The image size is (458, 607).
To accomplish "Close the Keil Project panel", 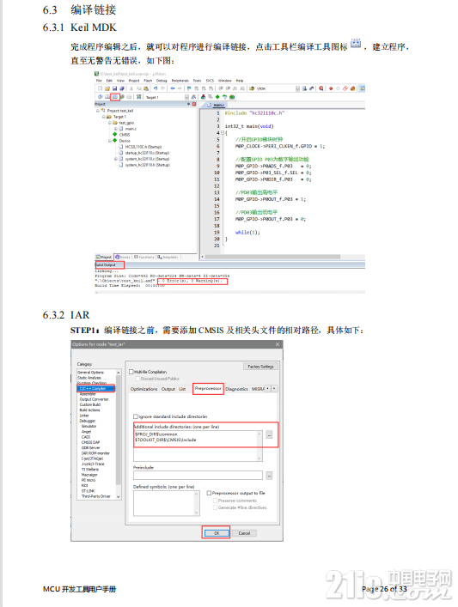I will tap(194, 104).
